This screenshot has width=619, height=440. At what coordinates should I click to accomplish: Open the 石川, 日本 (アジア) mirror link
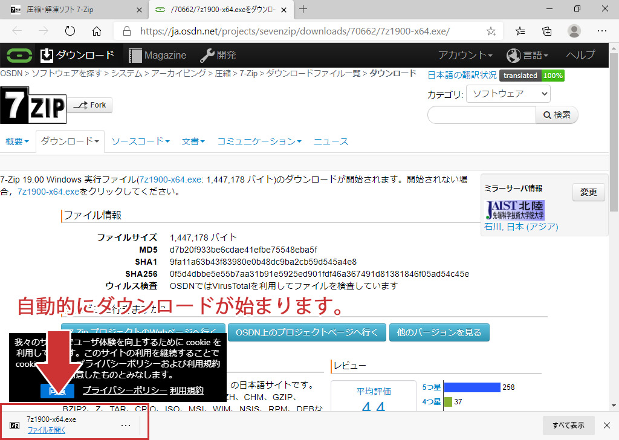coord(521,227)
